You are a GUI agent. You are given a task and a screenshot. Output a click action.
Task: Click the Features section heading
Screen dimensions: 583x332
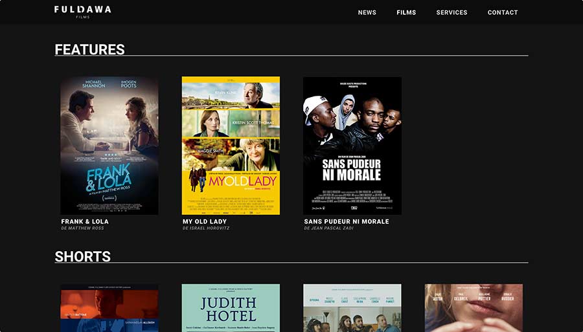[89, 49]
